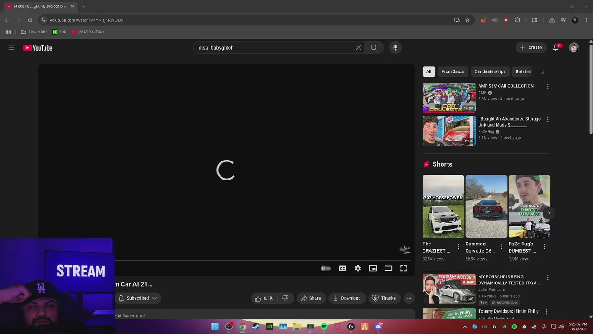Dislike the video
Image resolution: width=593 pixels, height=334 pixels.
(285, 298)
